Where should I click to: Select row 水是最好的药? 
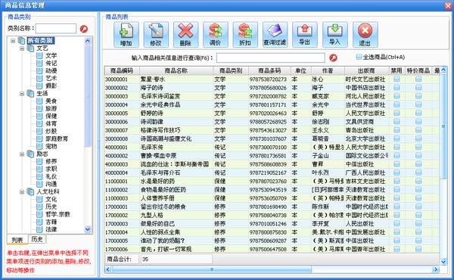272,182
